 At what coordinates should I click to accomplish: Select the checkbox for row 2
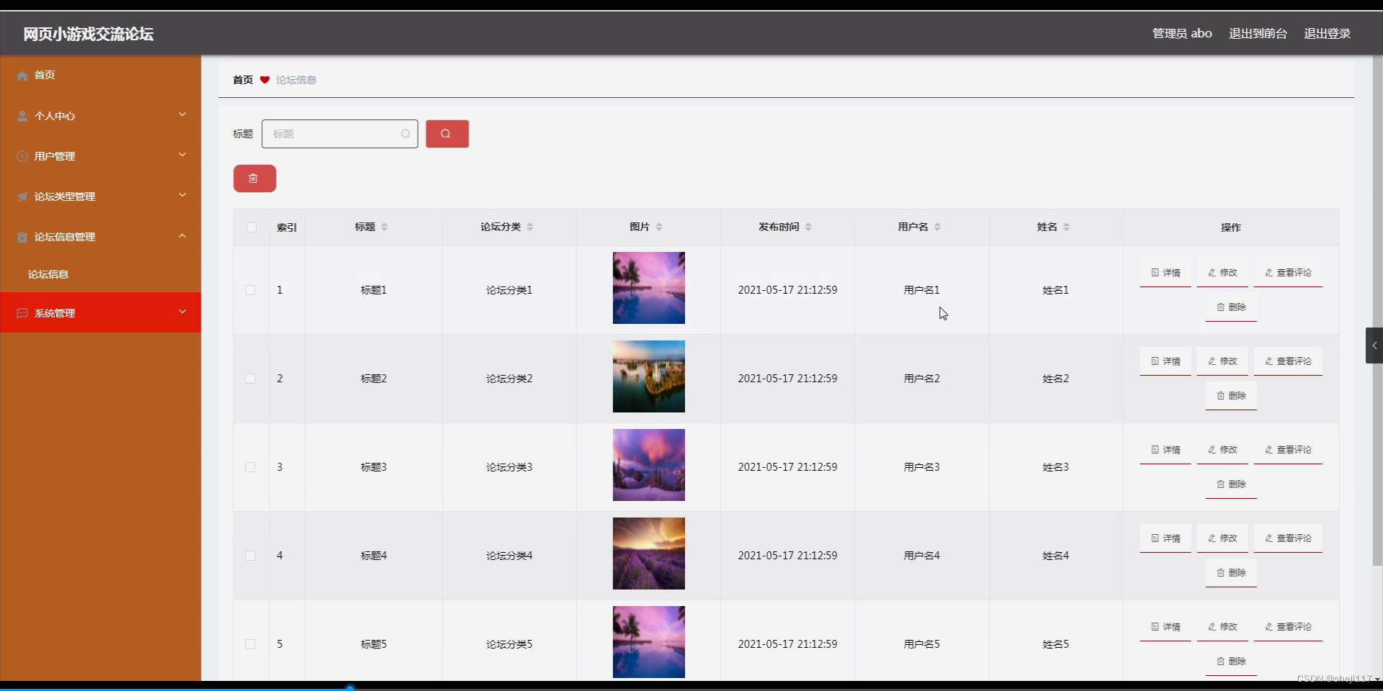pos(250,379)
